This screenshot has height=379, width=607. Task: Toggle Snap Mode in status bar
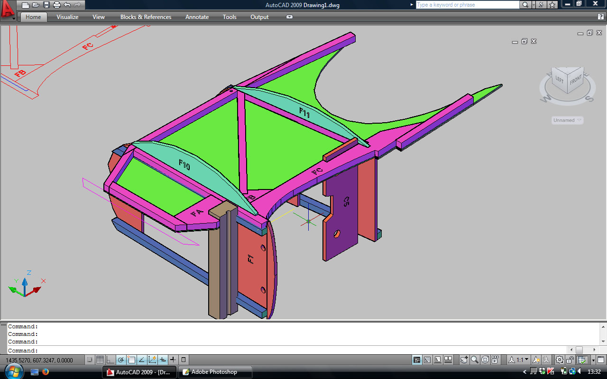[90, 360]
